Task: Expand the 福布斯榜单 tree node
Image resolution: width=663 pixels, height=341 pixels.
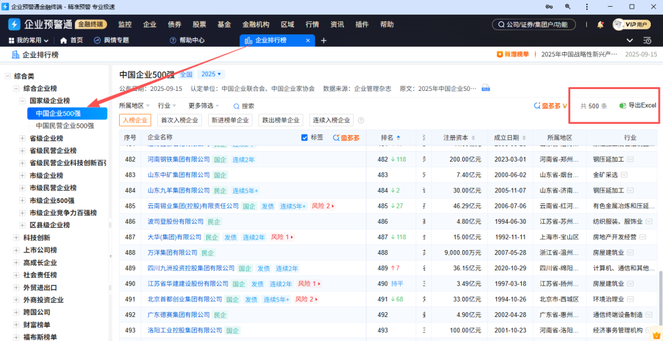Action: pyautogui.click(x=16, y=337)
